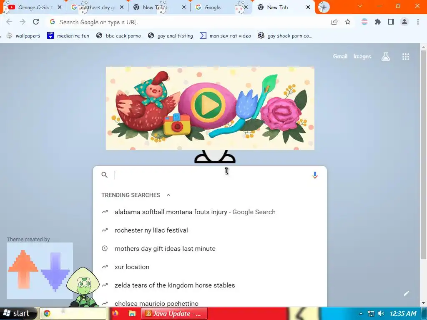Open the Search Labs flask icon
Image resolution: width=427 pixels, height=320 pixels.
point(386,57)
